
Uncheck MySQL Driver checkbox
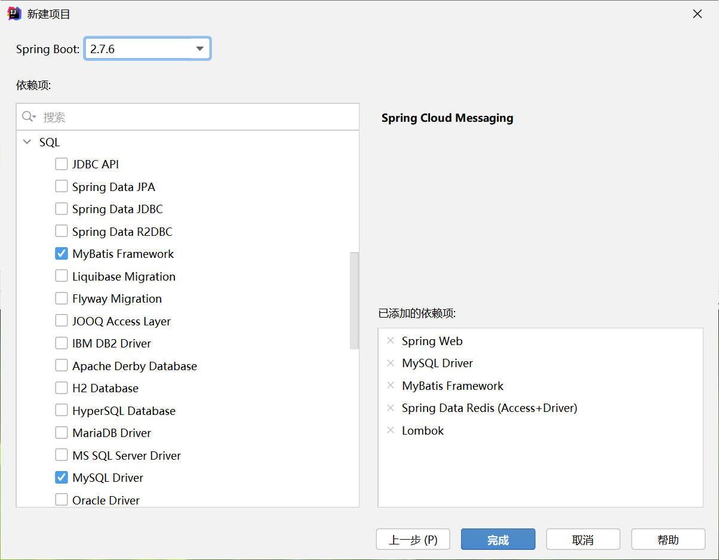[62, 478]
